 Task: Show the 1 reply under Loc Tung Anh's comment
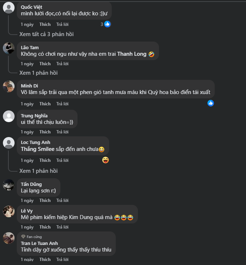[39, 171]
